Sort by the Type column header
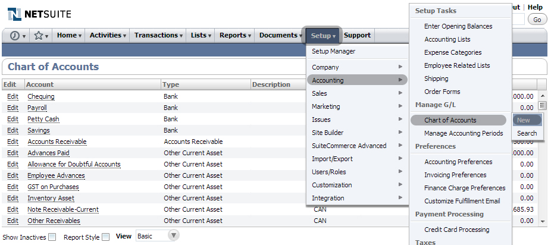The height and width of the screenshot is (245, 548). 206,84
